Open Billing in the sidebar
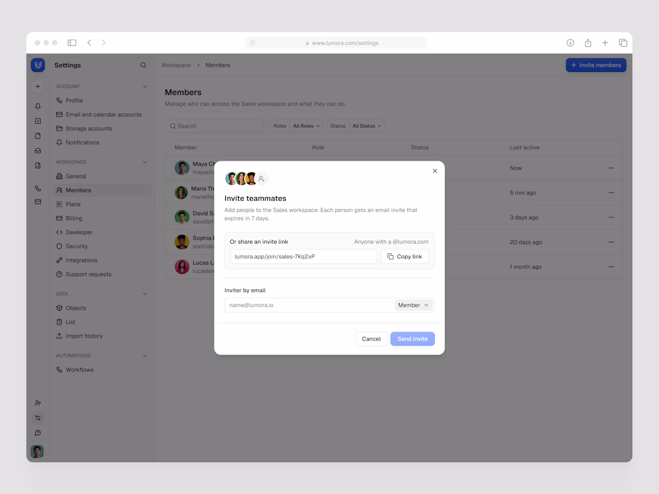Screen dimensions: 659x494 pyautogui.click(x=102, y=219)
